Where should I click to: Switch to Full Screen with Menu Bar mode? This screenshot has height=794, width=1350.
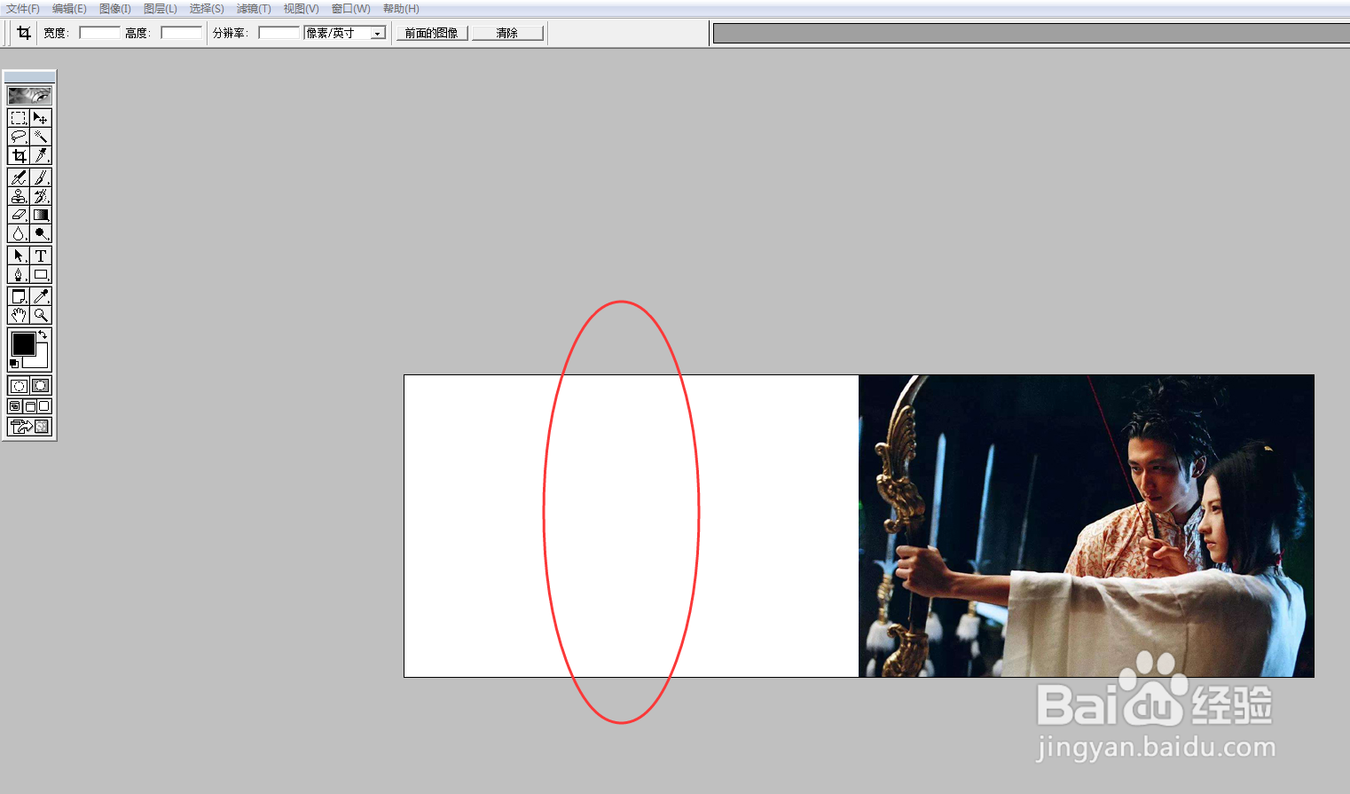(29, 406)
